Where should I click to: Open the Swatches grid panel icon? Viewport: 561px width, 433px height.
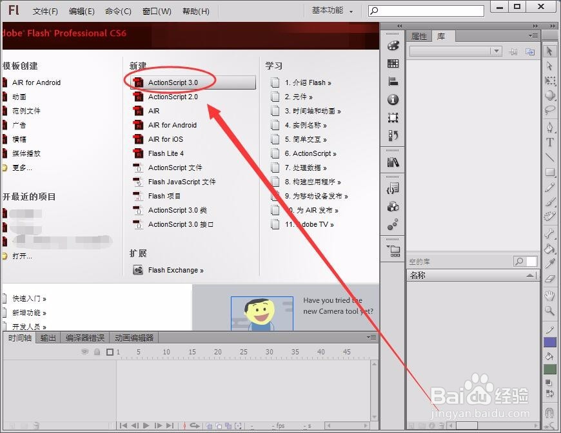393,64
